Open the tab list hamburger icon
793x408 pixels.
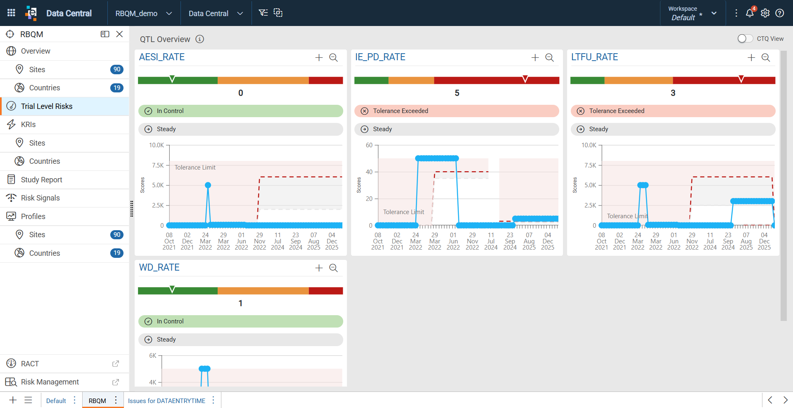coord(28,400)
